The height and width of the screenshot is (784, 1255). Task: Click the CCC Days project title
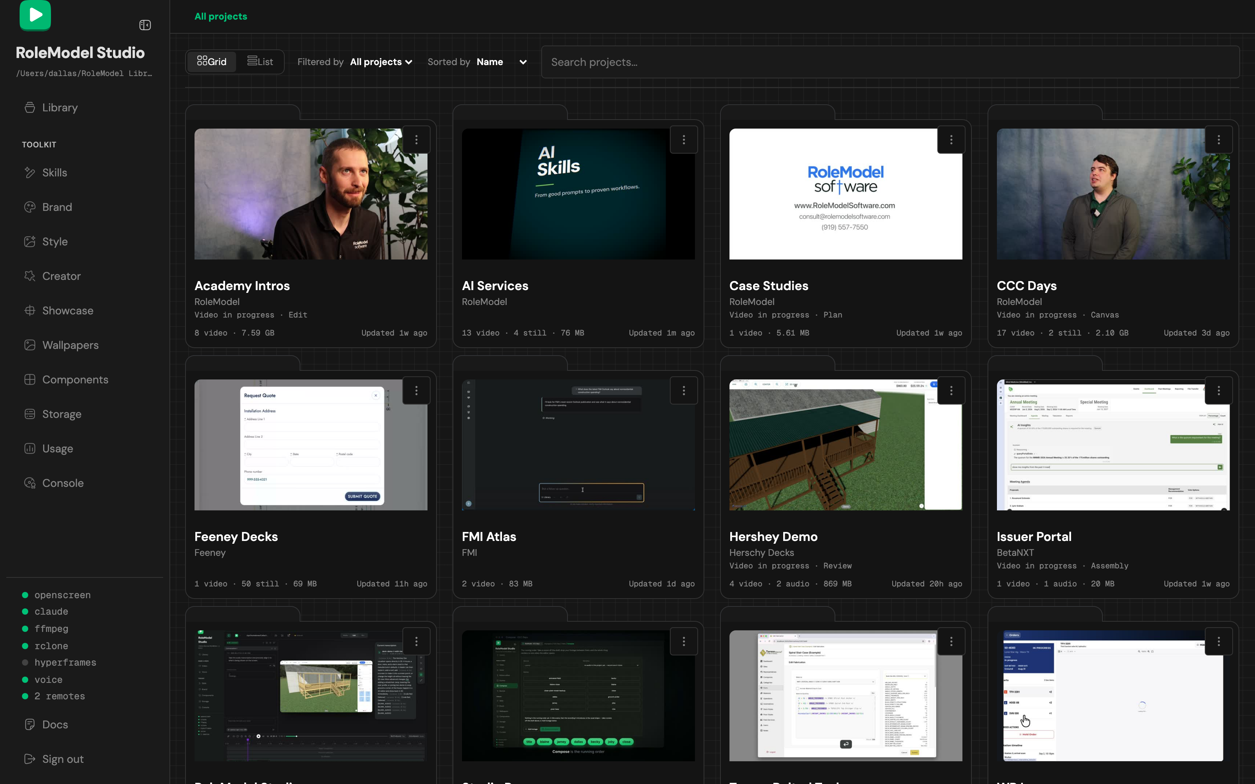pyautogui.click(x=1026, y=286)
